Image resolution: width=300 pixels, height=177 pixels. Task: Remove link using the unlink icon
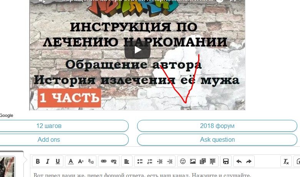[x=114, y=161]
